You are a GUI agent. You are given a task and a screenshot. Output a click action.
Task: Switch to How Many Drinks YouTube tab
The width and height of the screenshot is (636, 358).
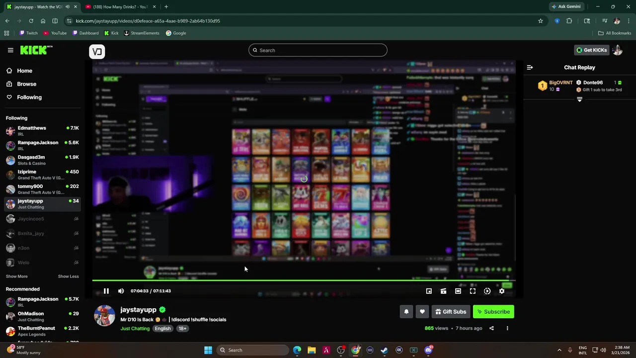pos(121,7)
